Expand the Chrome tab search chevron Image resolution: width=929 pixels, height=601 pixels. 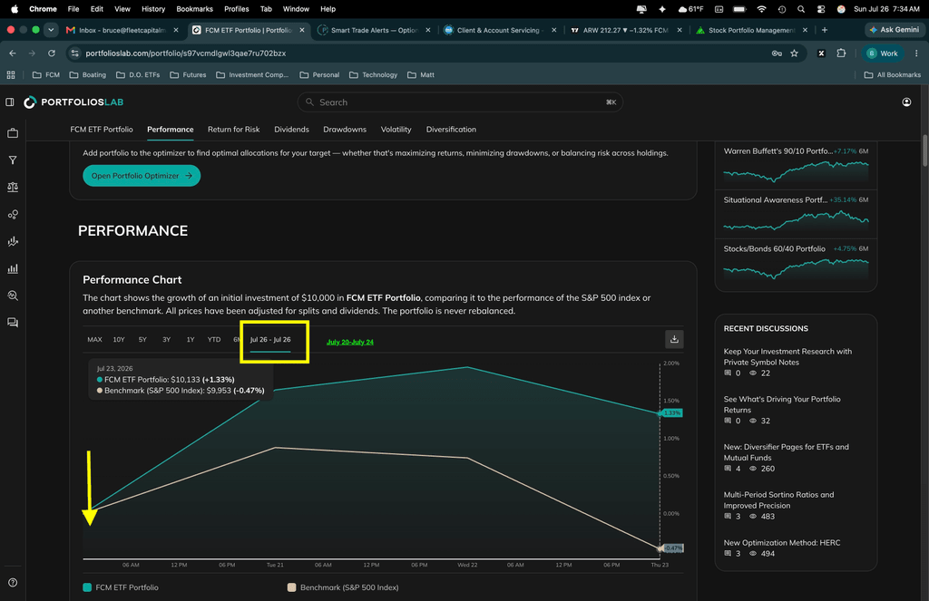51,30
